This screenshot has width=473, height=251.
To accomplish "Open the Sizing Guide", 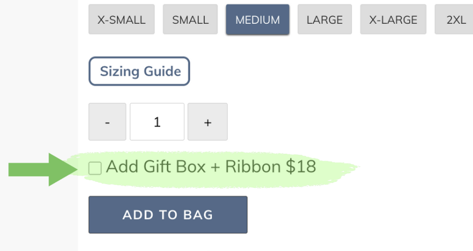I will (x=139, y=71).
